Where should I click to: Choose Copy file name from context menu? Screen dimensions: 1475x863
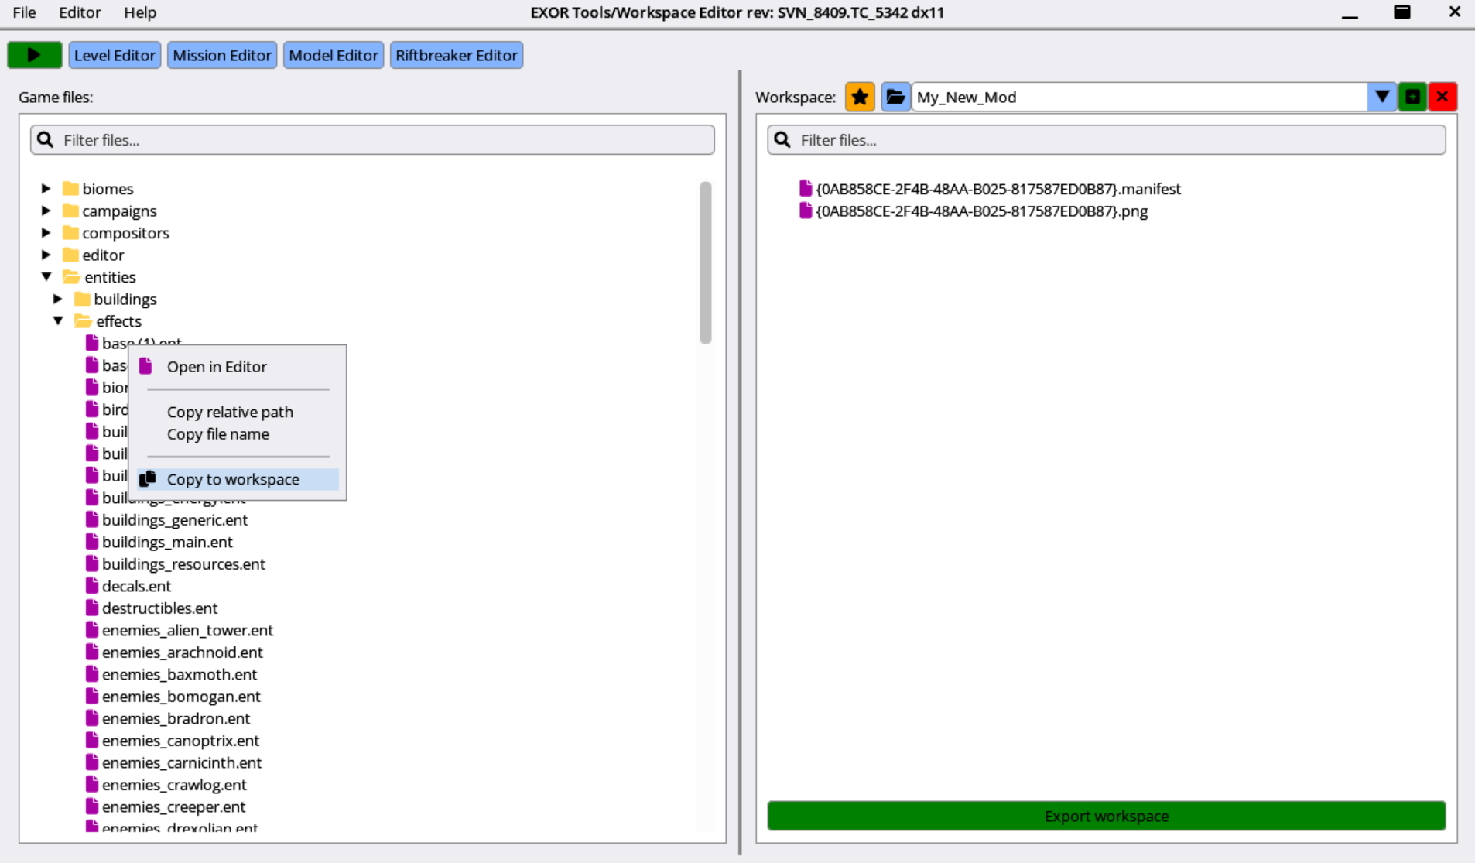click(238, 434)
